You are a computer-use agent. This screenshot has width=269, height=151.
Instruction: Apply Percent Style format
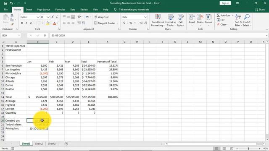(131, 23)
